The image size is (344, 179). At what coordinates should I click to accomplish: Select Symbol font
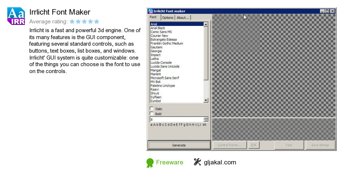pyautogui.click(x=177, y=101)
